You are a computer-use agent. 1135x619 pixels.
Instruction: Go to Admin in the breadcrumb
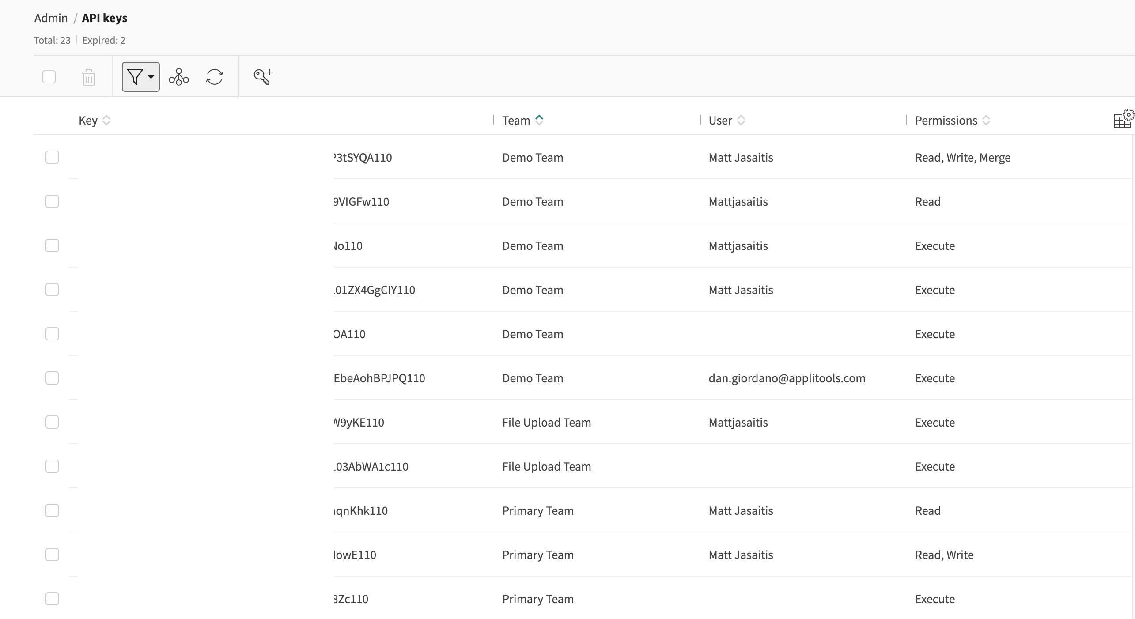51,18
